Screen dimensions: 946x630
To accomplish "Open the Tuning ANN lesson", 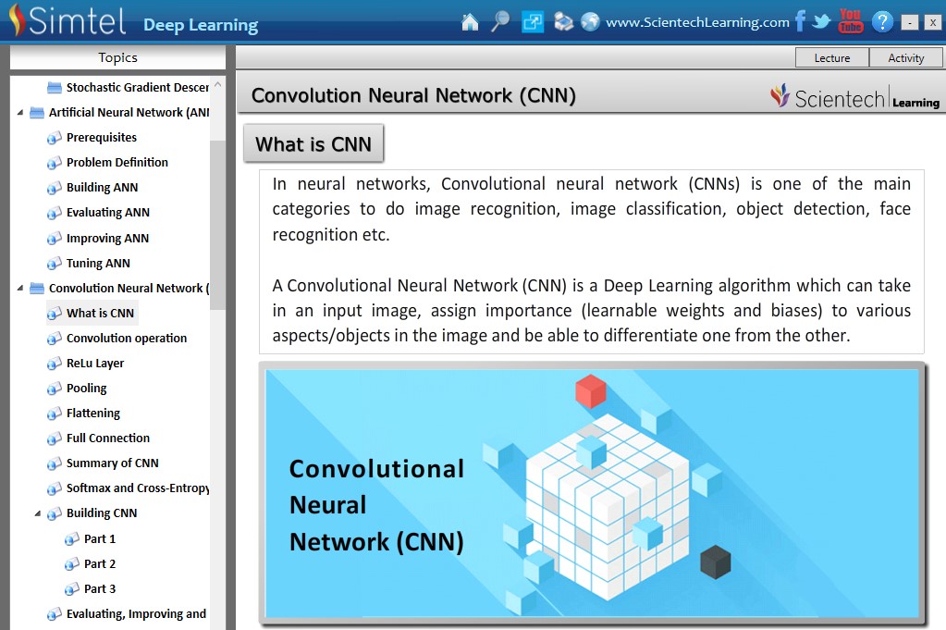I will (x=98, y=263).
